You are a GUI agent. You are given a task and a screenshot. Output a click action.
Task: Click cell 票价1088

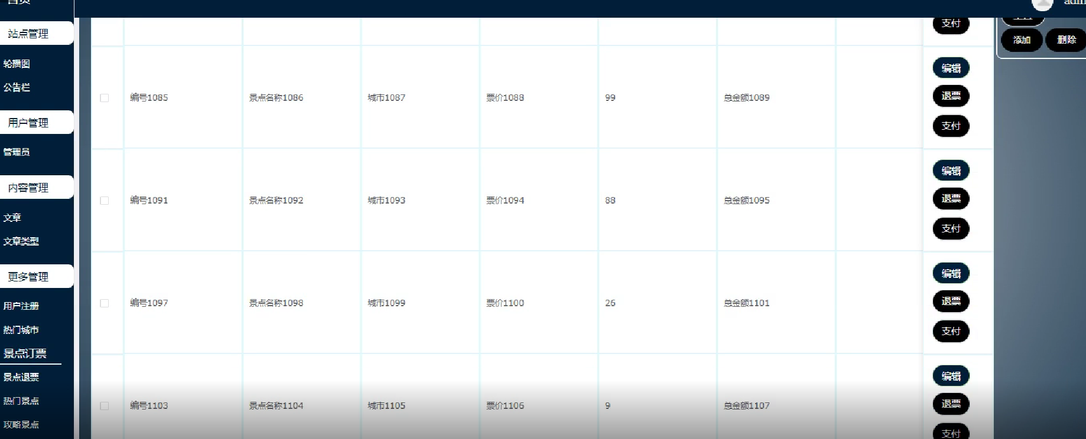tap(505, 98)
